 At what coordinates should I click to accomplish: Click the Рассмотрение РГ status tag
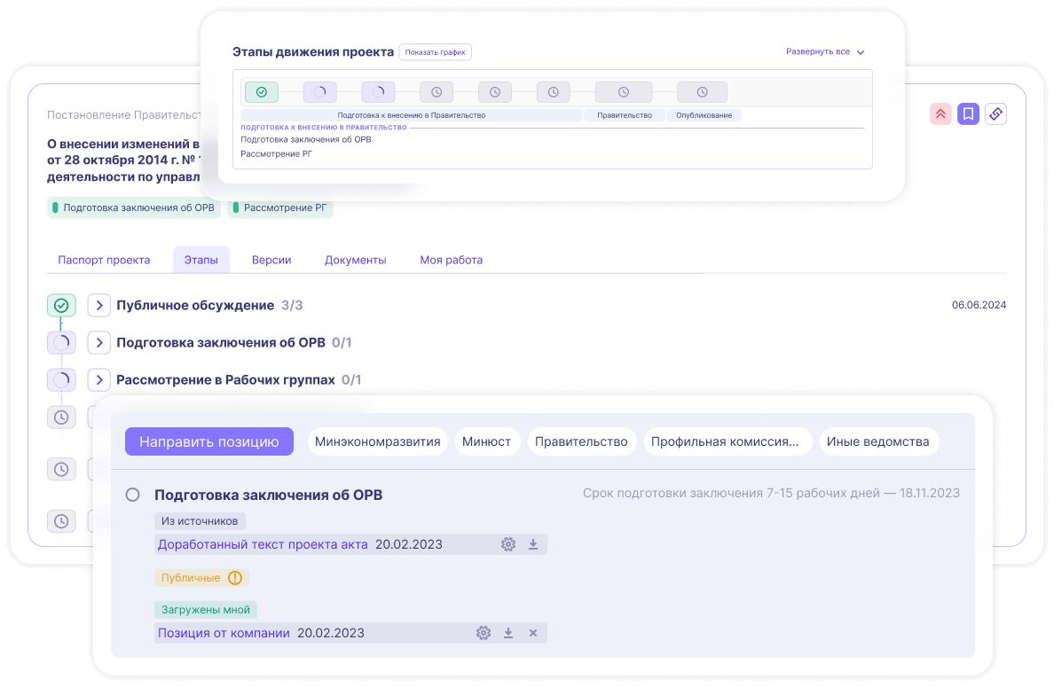point(280,208)
